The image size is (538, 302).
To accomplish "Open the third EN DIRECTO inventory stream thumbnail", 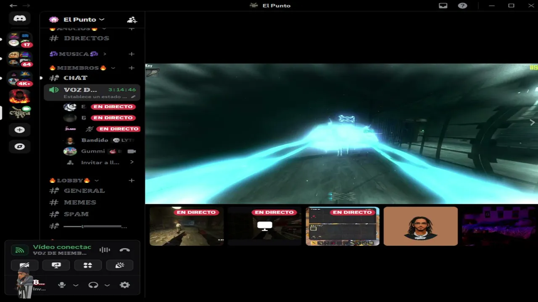I will (343, 226).
